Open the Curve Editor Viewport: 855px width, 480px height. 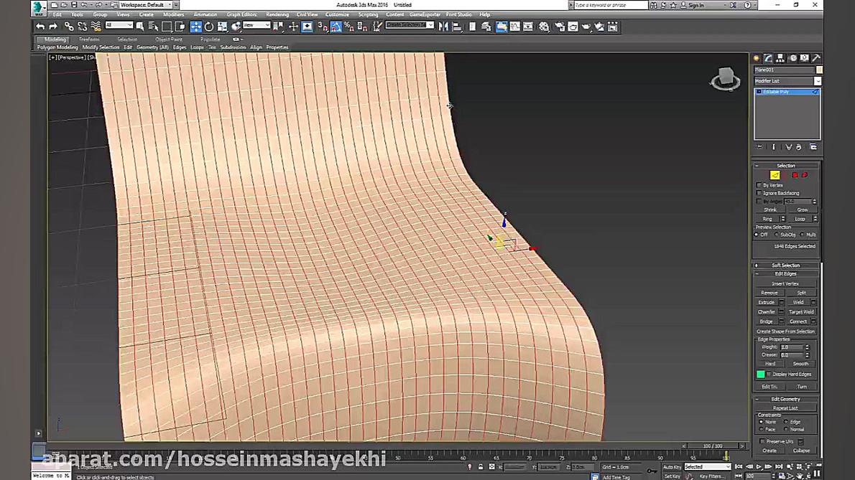tap(514, 26)
